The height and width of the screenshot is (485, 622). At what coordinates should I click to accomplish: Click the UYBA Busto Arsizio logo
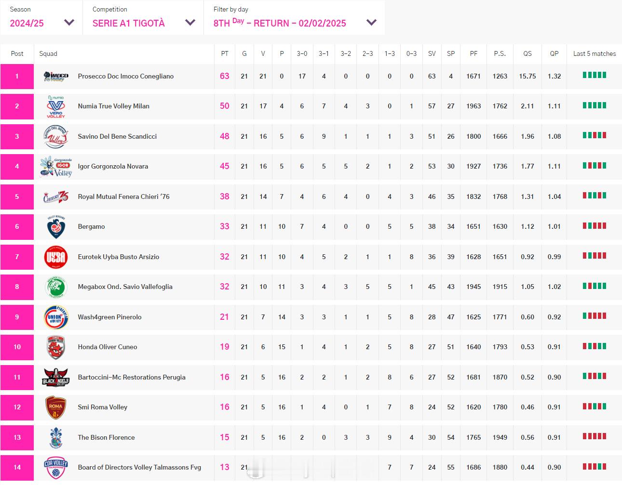coord(56,257)
